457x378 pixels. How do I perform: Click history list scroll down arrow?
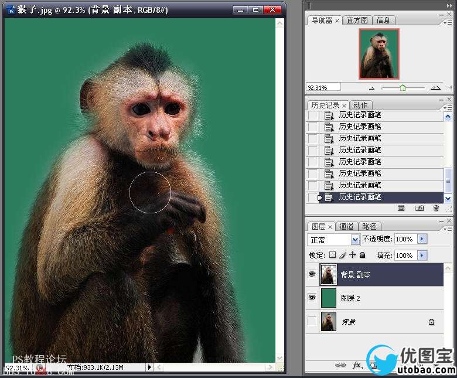[448, 199]
